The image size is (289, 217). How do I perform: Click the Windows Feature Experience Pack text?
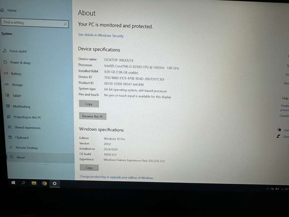[x=134, y=160]
